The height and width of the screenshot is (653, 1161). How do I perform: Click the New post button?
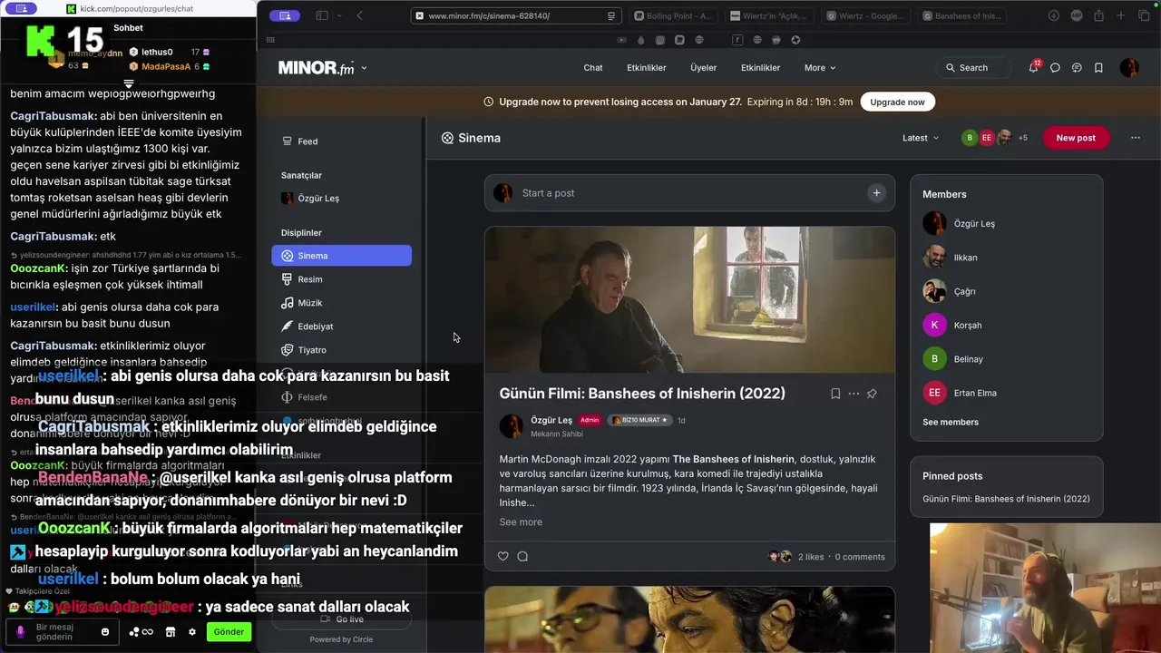[x=1076, y=138]
